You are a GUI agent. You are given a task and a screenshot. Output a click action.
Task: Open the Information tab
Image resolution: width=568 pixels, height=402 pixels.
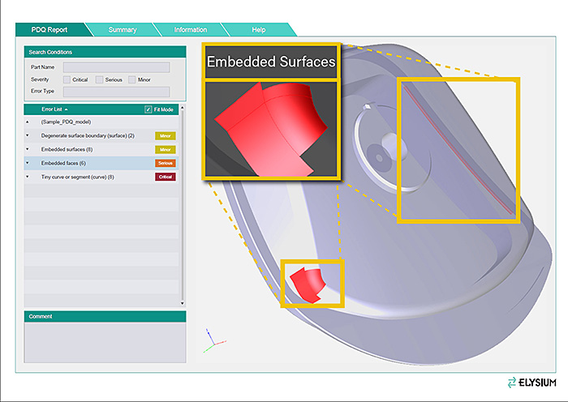(x=190, y=30)
